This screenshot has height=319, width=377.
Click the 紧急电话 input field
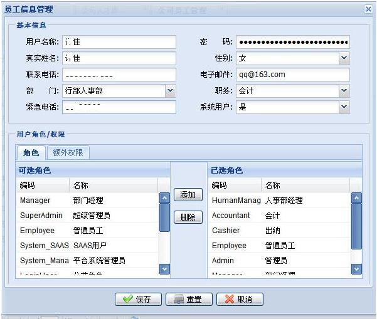tap(119, 107)
